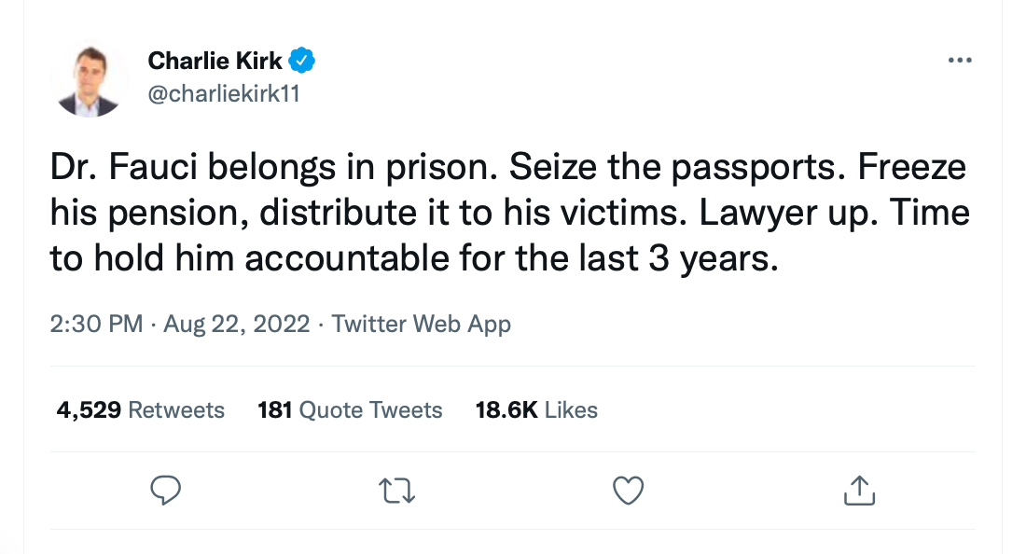Open the share tweet icon
1026x554 pixels.
click(859, 490)
